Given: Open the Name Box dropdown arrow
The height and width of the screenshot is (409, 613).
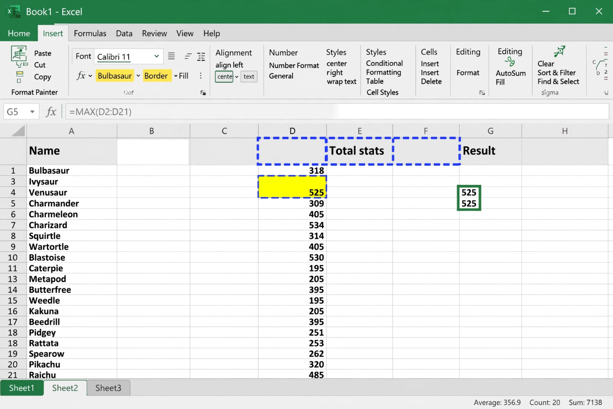Looking at the screenshot, I should (x=32, y=112).
